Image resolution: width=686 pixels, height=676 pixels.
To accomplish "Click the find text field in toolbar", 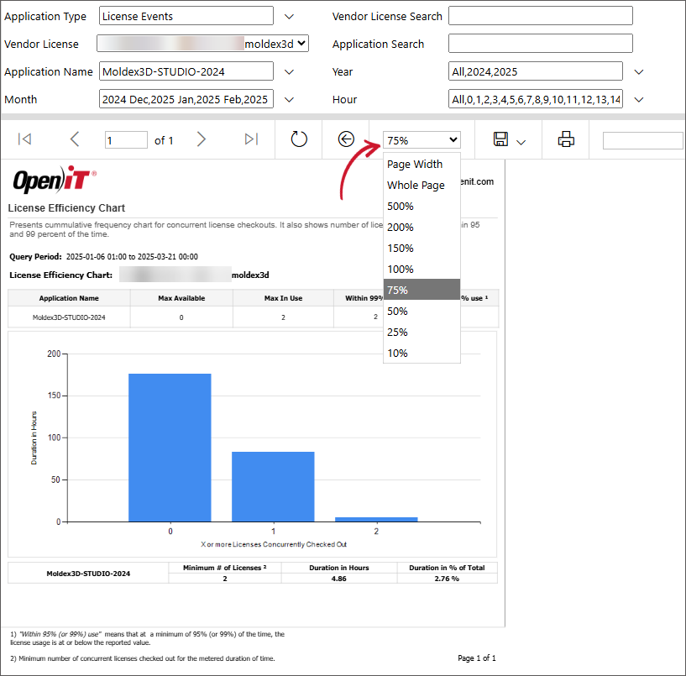I will click(x=642, y=140).
